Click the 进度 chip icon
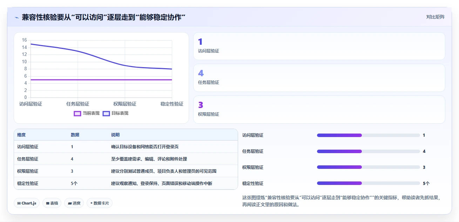 tap(69, 203)
